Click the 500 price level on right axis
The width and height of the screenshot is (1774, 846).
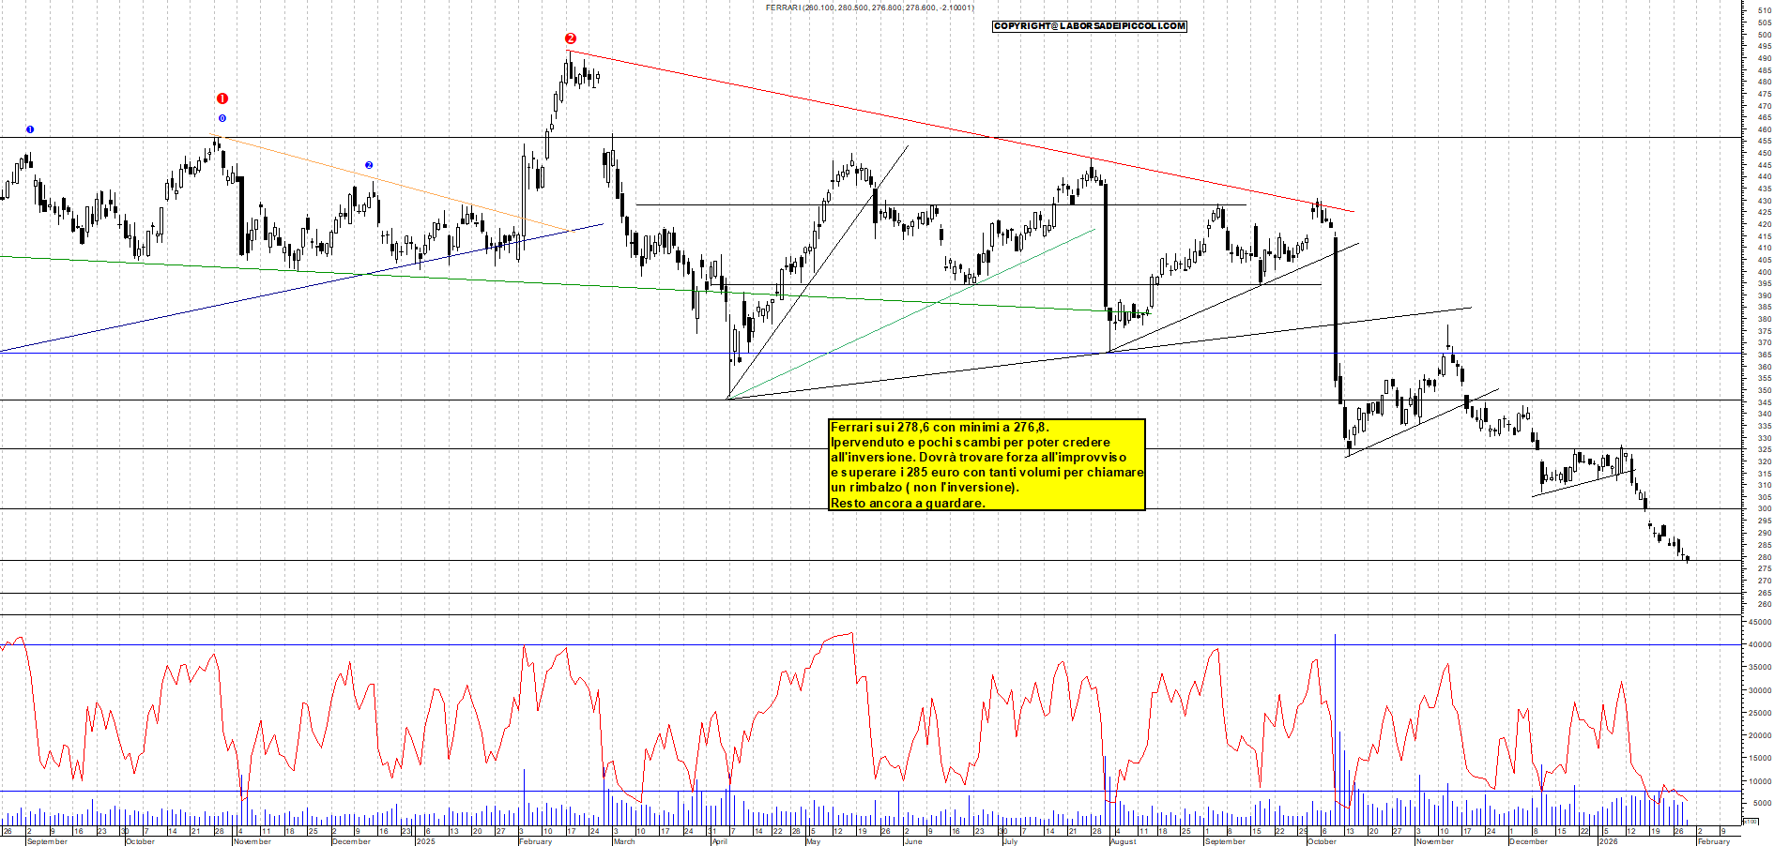1765,35
